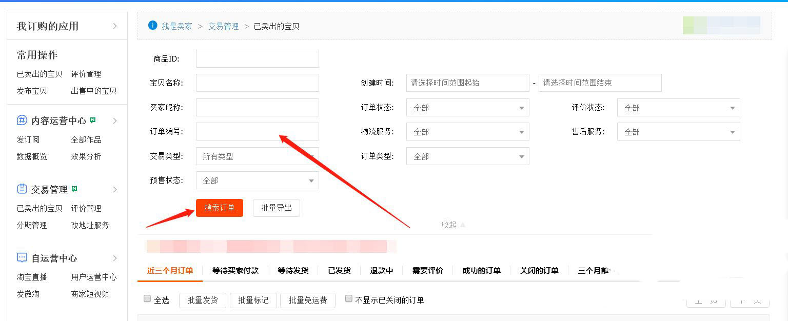Viewport: 788px width, 321px height.
Task: Click the green badge next to 内容运营中心
Action: coord(93,120)
